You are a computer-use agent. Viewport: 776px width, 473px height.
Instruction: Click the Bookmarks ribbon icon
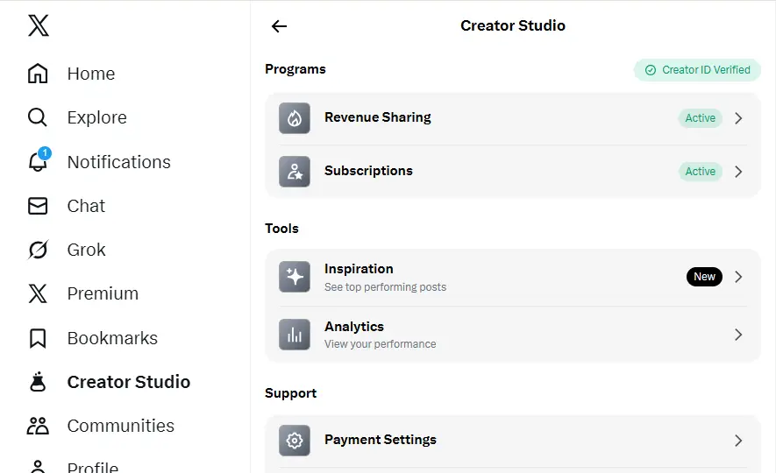pyautogui.click(x=38, y=338)
